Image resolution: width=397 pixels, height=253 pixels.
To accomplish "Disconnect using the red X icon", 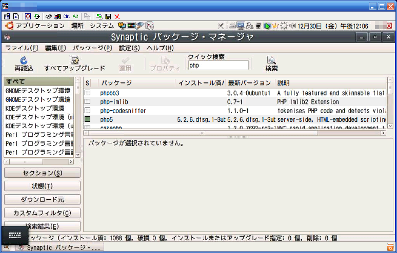I will click(117, 16).
